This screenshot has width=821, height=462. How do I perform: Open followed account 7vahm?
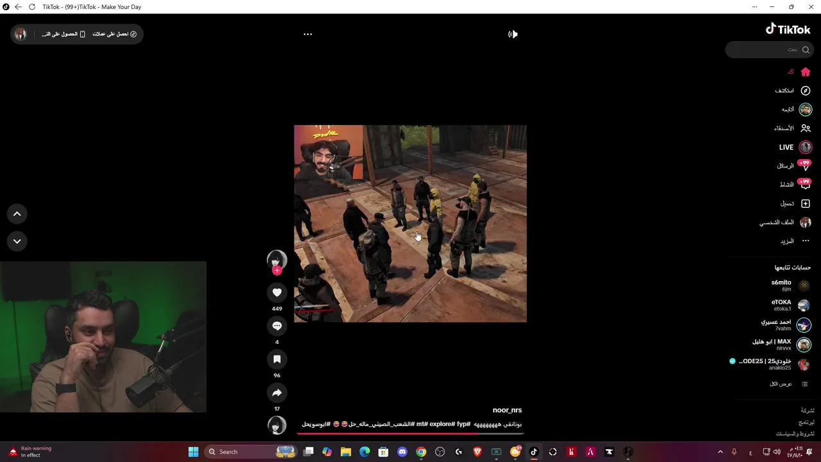(786, 325)
